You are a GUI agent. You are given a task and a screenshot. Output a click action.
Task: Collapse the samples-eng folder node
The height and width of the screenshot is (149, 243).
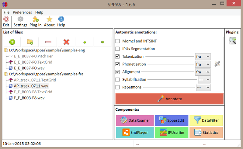(x=6, y=50)
